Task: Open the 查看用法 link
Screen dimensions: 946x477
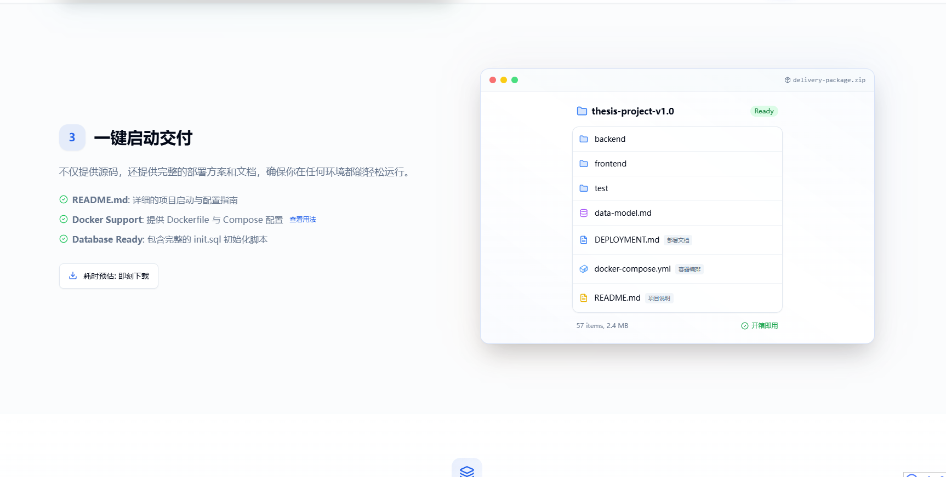Action: [303, 220]
